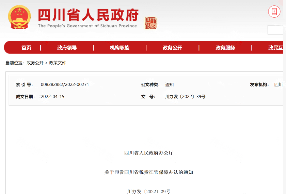Image resolution: width=286 pixels, height=194 pixels.
Task: Click the 公文种类 label
Action: [150, 85]
